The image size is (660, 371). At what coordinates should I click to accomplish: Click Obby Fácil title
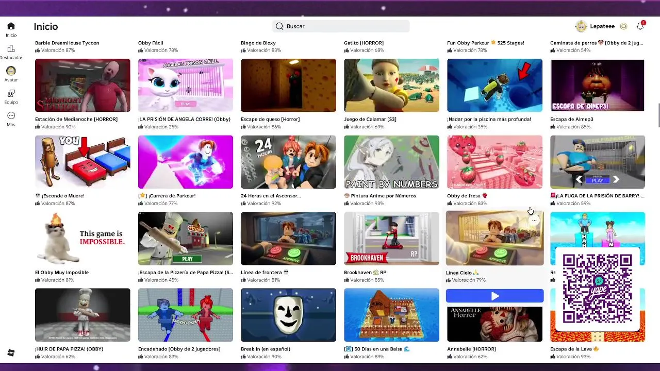pyautogui.click(x=151, y=43)
